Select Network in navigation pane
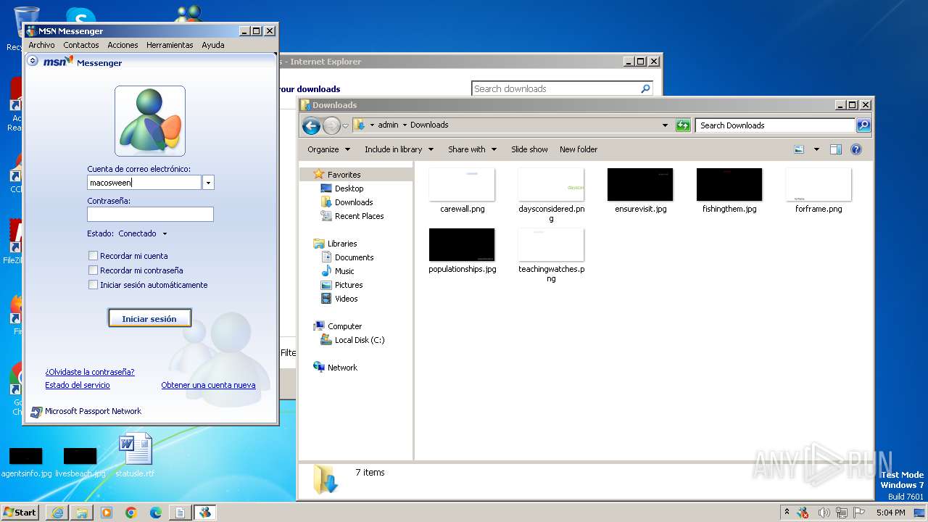The image size is (928, 522). [335, 368]
